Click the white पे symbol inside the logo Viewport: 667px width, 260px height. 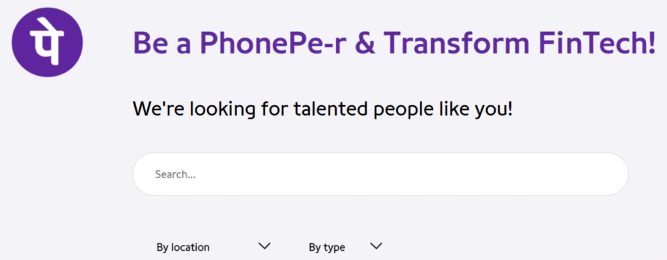pyautogui.click(x=47, y=41)
